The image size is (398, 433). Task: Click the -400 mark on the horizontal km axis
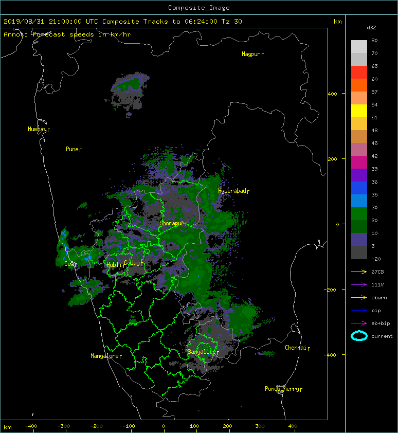tap(31, 426)
